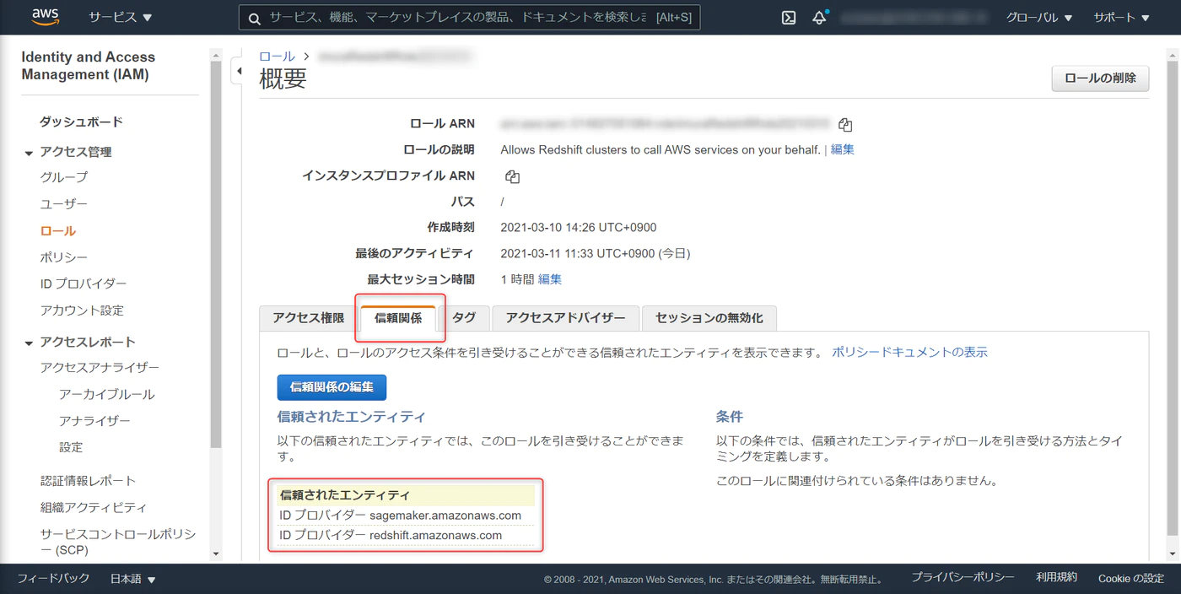Open サービスコントロールポリシー (SCP) item
Image resolution: width=1181 pixels, height=594 pixels.
[117, 542]
